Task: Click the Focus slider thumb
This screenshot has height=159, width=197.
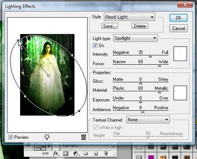Action: tap(159, 66)
